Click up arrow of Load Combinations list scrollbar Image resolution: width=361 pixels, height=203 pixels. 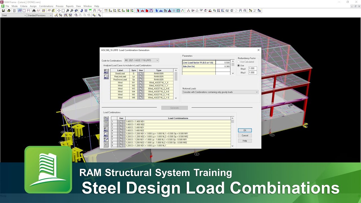232,118
